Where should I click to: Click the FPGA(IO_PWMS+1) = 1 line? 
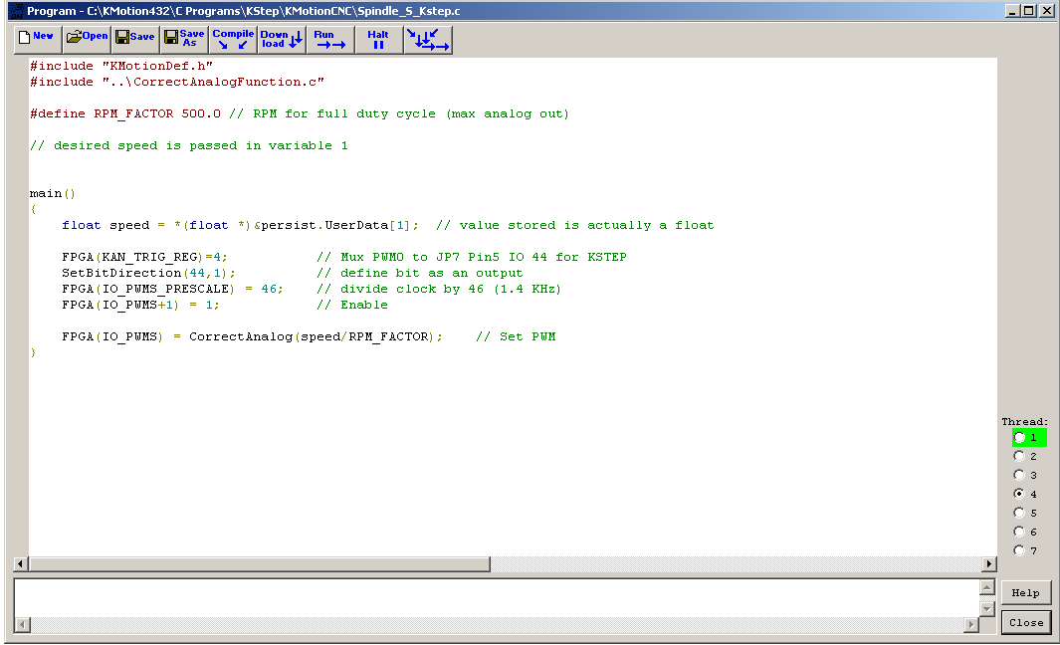[140, 305]
